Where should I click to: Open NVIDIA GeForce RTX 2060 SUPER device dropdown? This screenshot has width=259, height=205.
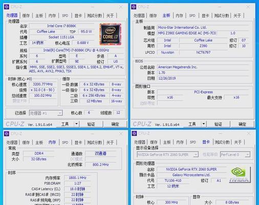(x=167, y=155)
